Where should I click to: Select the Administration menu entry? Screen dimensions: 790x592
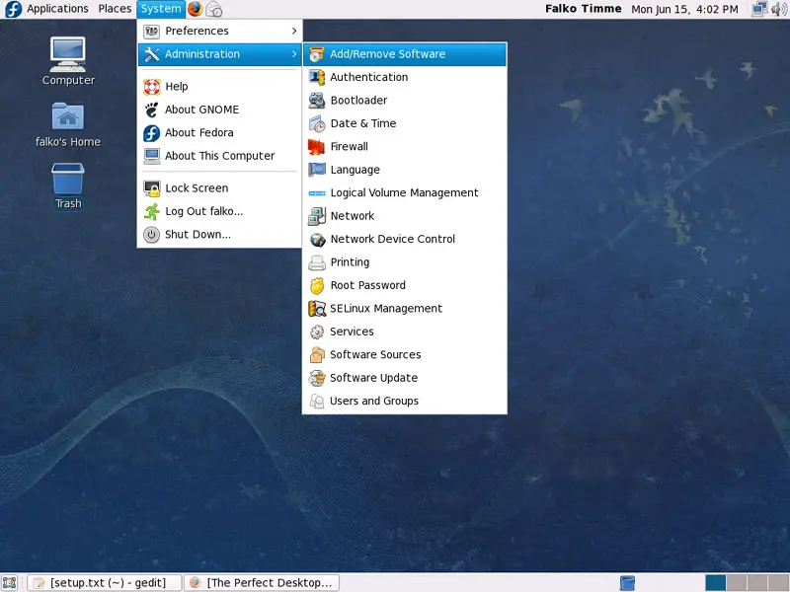[220, 54]
